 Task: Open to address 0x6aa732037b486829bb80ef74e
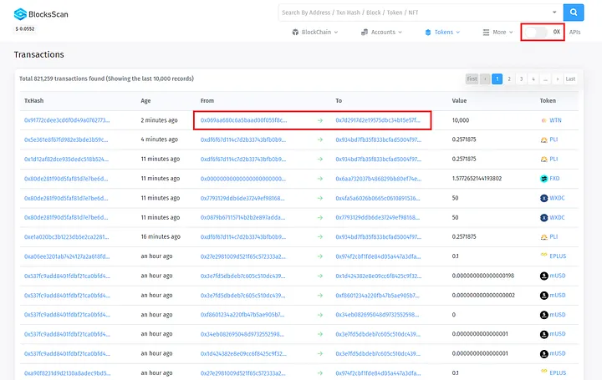click(x=378, y=178)
